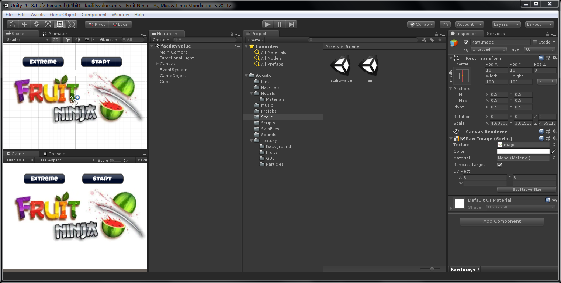Select the Rect Transform tool

[x=60, y=24]
